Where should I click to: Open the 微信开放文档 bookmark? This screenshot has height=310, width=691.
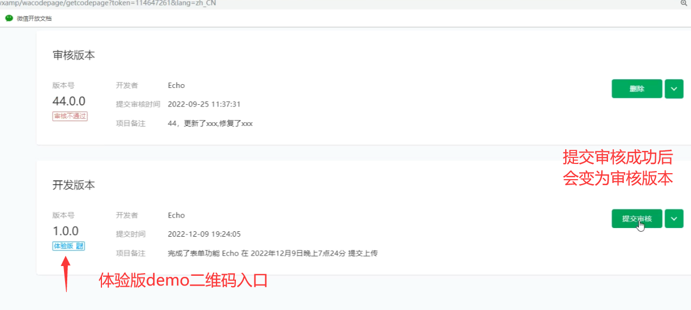pos(34,18)
